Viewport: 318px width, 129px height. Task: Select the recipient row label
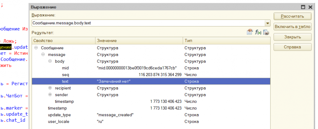[63, 88]
